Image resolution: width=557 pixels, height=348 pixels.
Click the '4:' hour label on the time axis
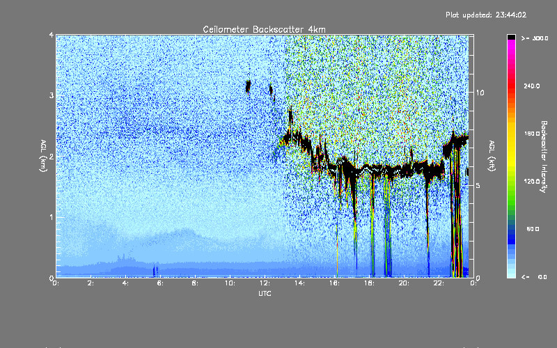[x=126, y=283]
